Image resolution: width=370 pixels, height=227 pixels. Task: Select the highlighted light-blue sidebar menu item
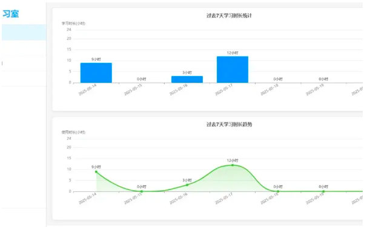[x=24, y=32]
